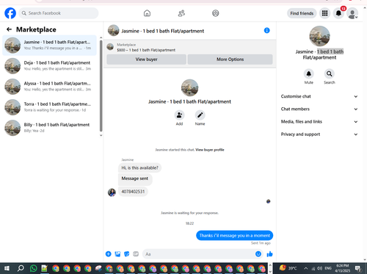367x274 pixels.
Task: Go back using Marketplace arrow
Action: click(x=9, y=29)
